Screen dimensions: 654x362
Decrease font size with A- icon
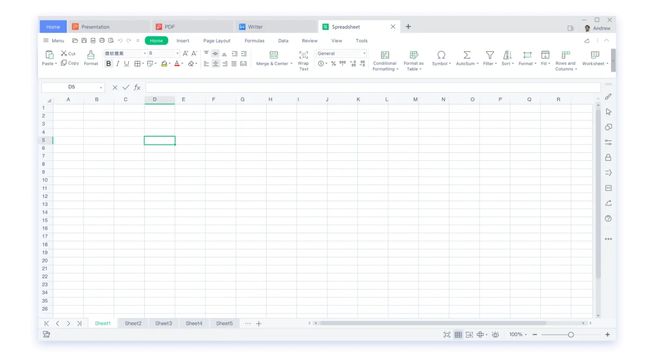194,53
